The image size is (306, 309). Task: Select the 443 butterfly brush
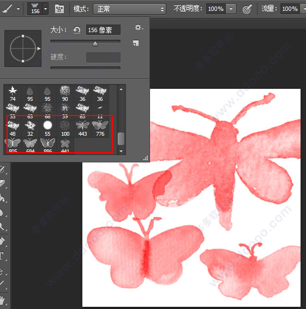82,129
